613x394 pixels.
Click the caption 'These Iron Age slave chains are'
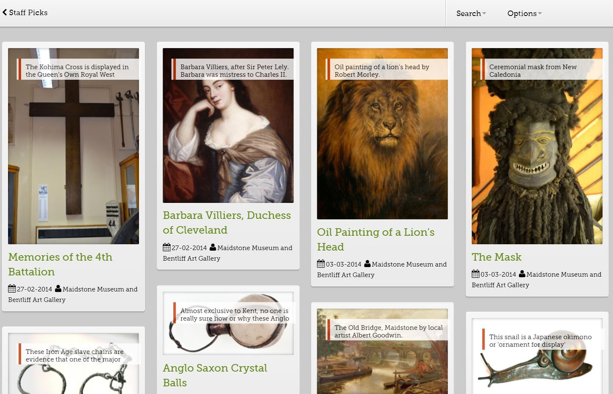point(75,351)
